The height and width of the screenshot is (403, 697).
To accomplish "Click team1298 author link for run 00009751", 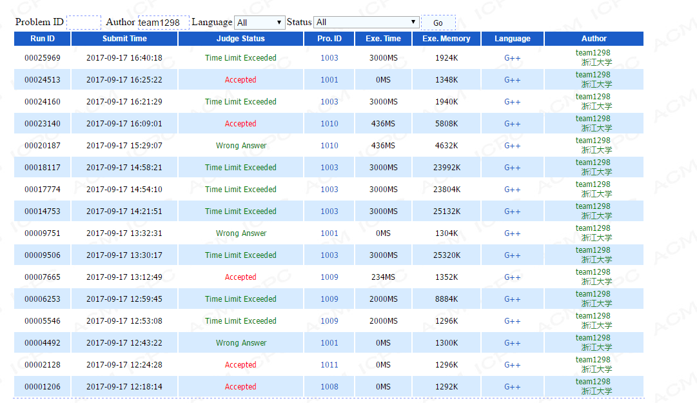I will (593, 228).
